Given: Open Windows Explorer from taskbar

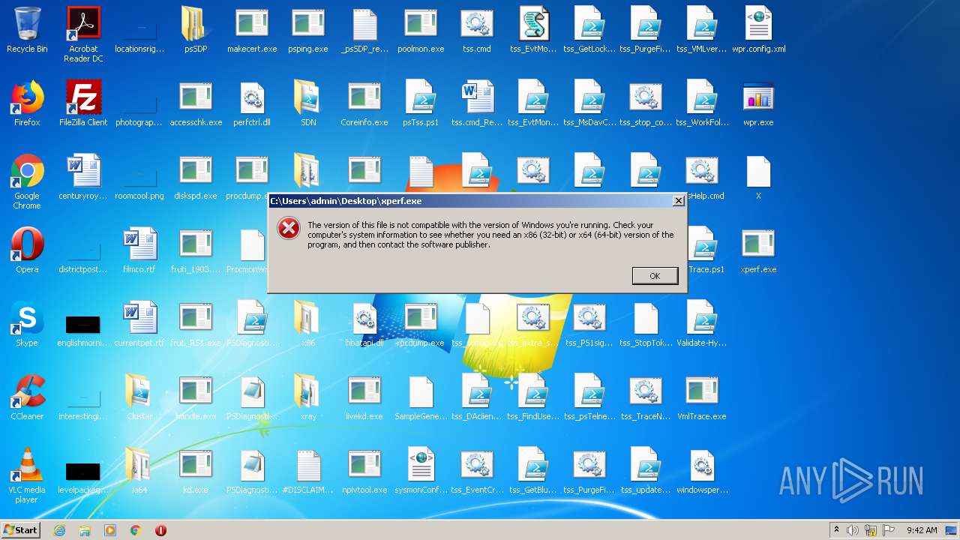Looking at the screenshot, I should click(x=85, y=530).
